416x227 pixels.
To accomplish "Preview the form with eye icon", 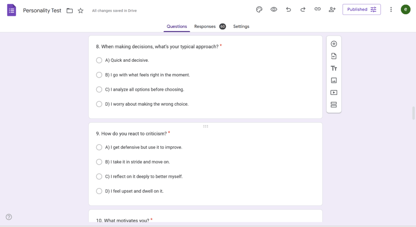I will 274,9.
